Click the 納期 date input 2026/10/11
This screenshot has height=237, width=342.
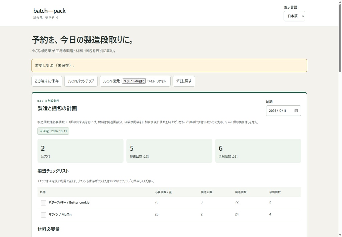(284, 111)
